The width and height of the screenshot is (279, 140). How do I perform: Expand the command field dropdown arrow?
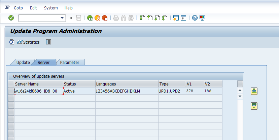[x=62, y=18]
